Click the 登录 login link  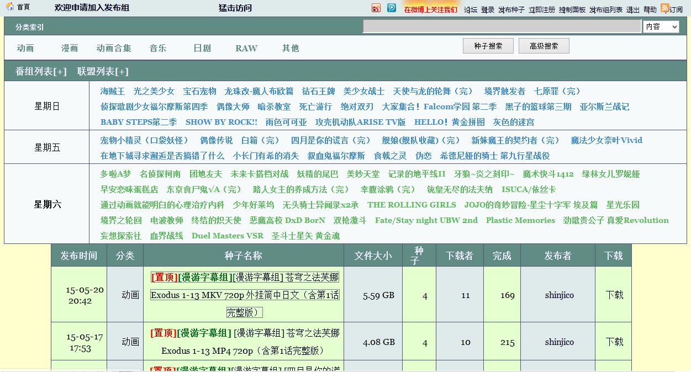488,9
